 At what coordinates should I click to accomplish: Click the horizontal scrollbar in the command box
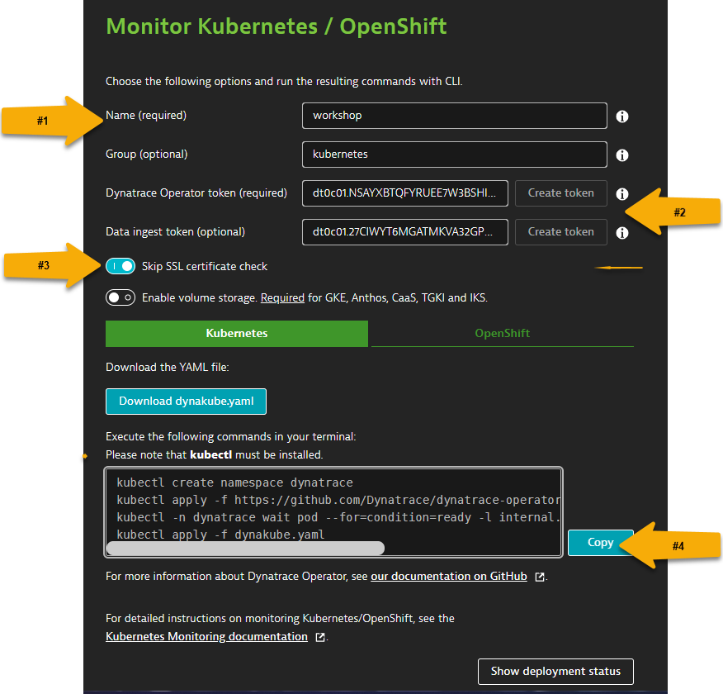(x=245, y=548)
